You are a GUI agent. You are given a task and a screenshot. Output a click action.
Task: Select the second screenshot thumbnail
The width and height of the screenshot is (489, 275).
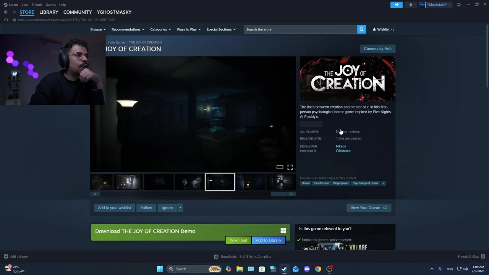(x=128, y=182)
